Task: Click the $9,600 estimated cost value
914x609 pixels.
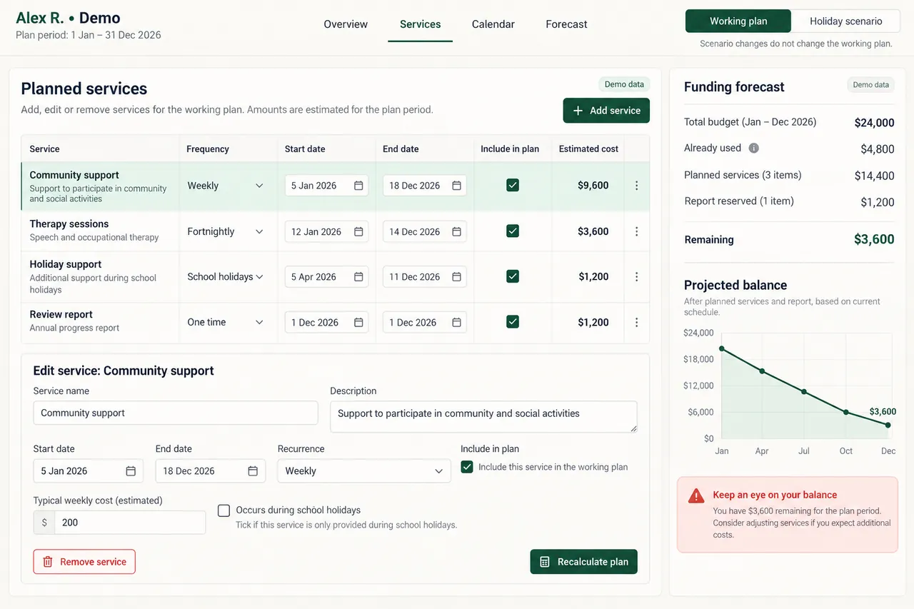Action: point(593,186)
